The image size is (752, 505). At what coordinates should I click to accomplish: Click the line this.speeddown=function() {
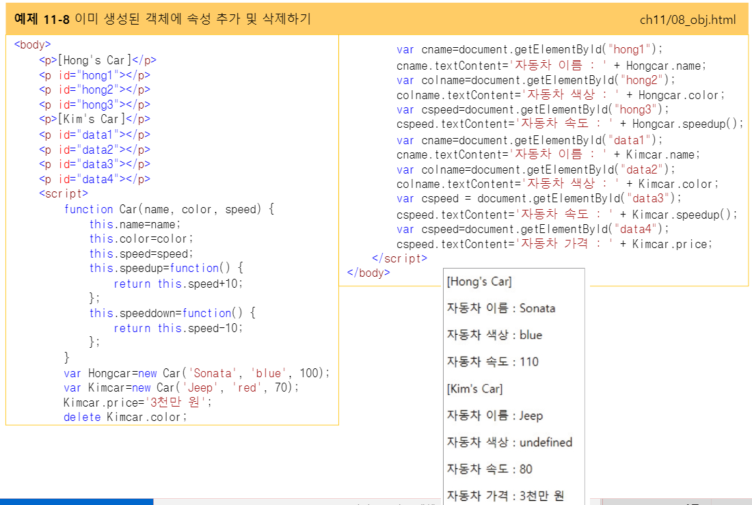point(173,313)
